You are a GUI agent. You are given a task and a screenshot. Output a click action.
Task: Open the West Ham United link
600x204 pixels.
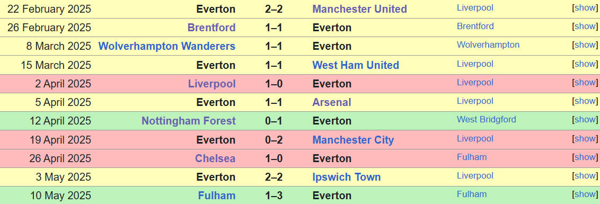click(x=356, y=65)
